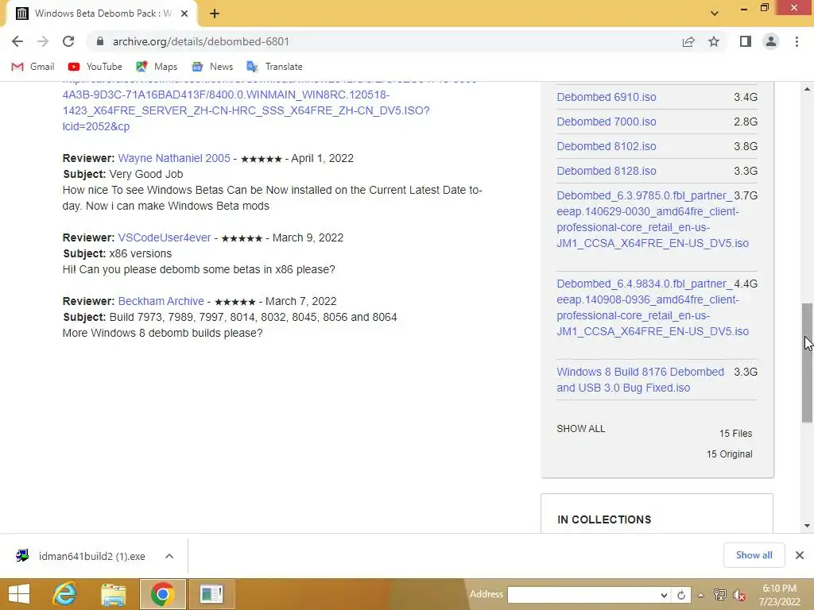Open reviewer Beckham Archive profile
814x610 pixels.
[x=161, y=301]
